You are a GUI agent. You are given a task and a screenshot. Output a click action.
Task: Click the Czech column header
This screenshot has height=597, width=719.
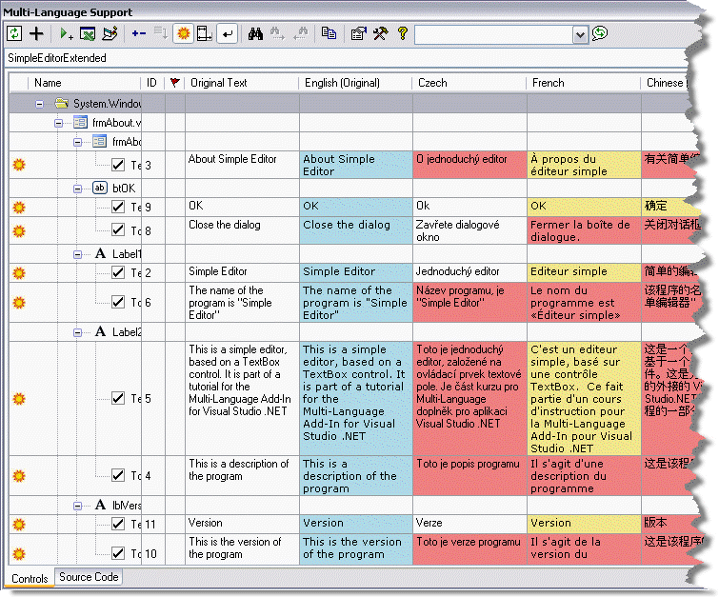tap(433, 83)
